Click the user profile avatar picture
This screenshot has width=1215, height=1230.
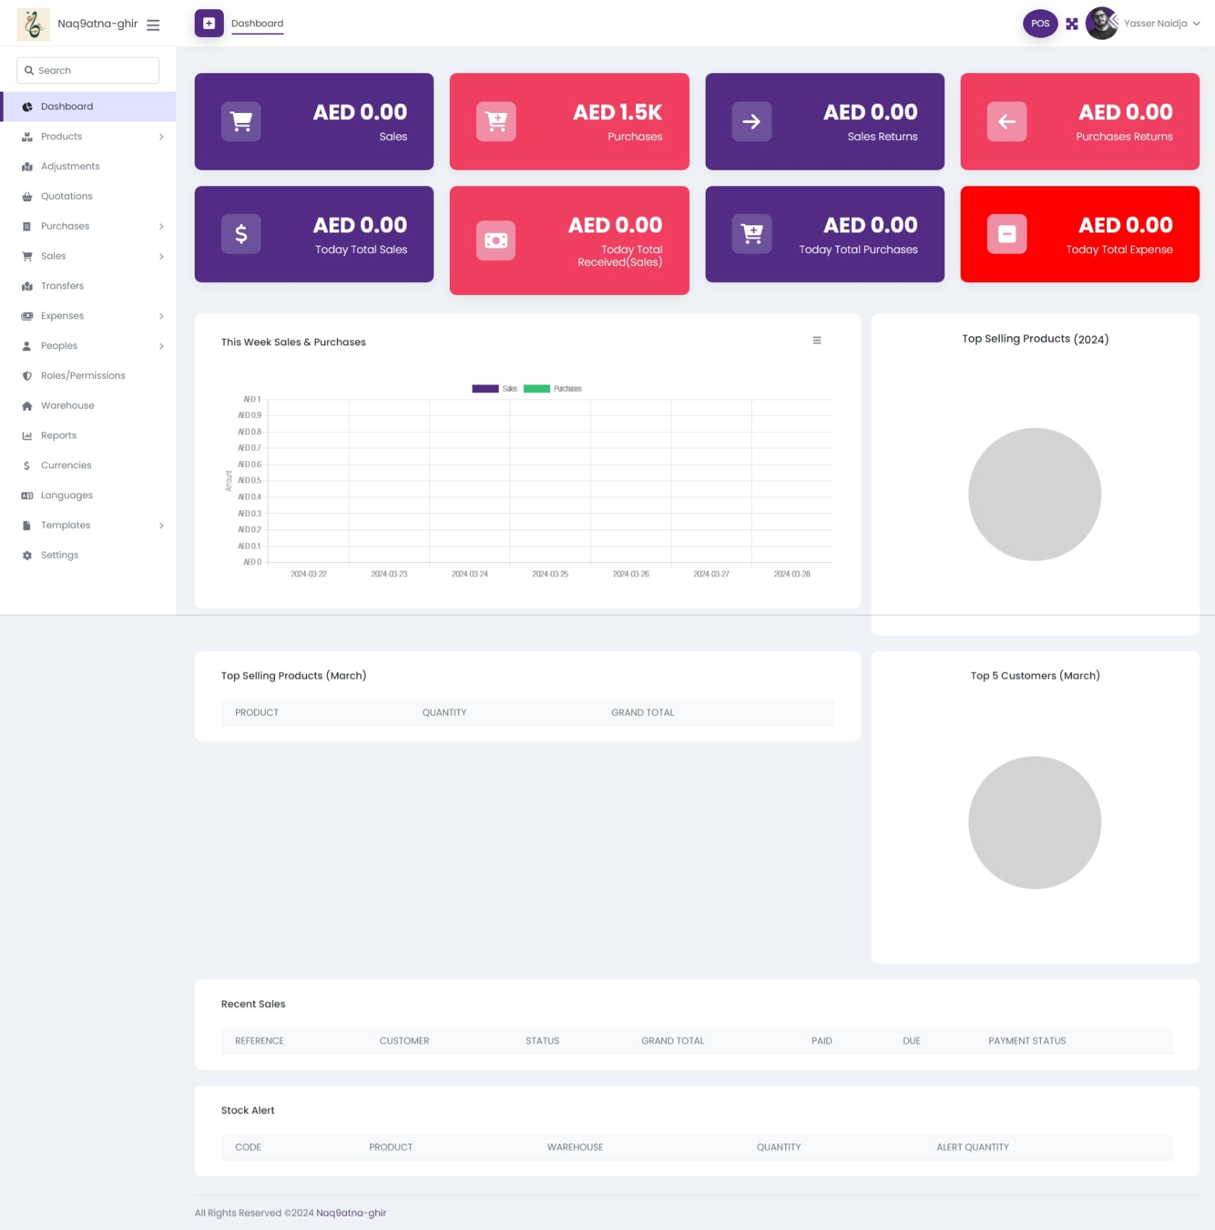(1101, 23)
